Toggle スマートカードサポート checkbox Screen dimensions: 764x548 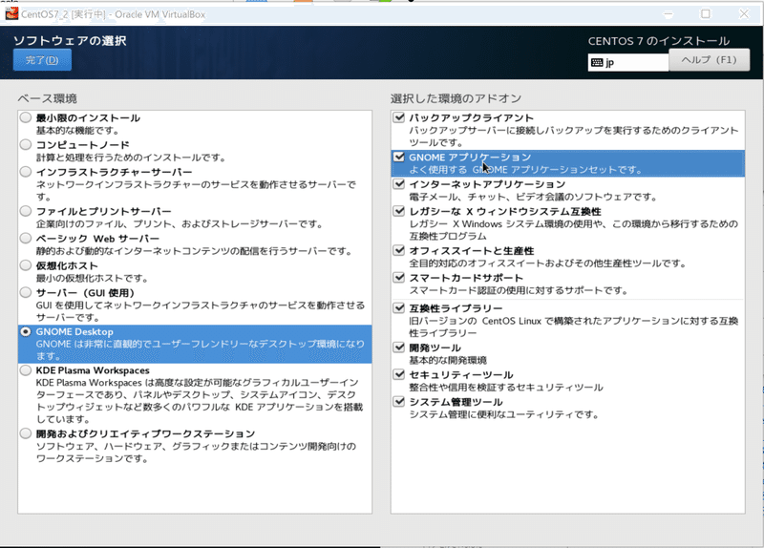(x=399, y=278)
